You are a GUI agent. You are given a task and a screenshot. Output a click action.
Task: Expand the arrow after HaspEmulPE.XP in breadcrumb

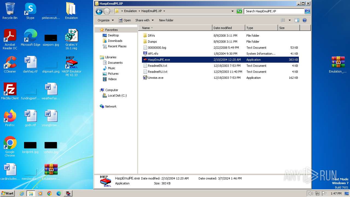pos(164,11)
